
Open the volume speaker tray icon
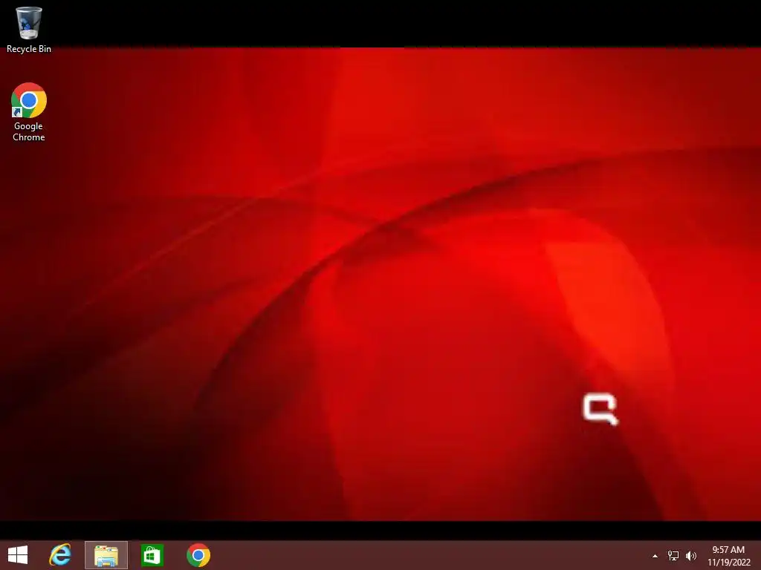pyautogui.click(x=691, y=555)
